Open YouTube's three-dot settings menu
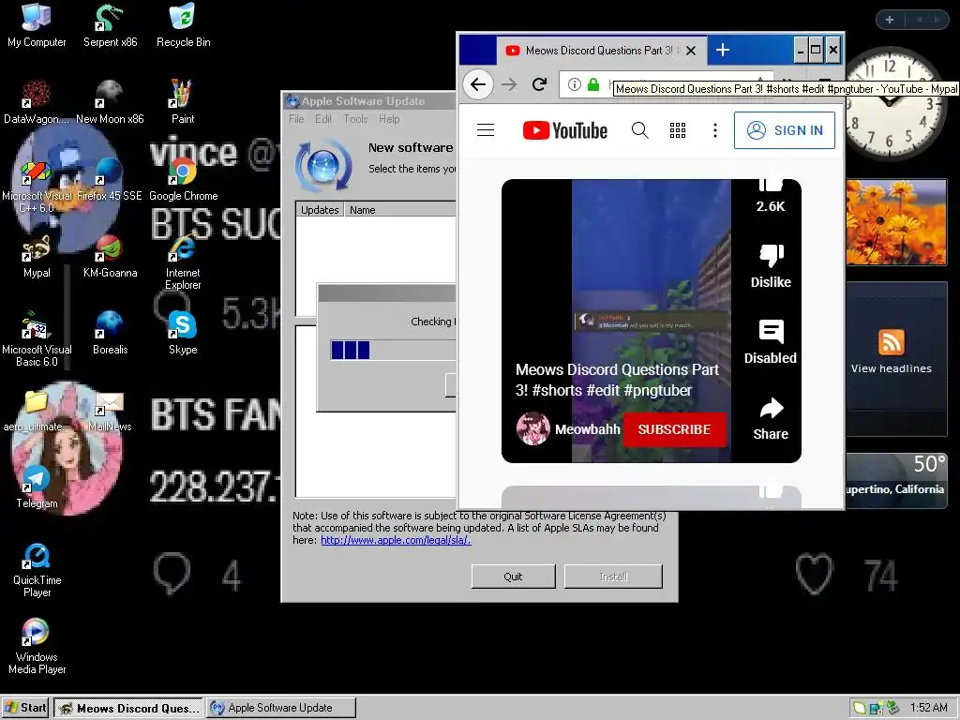Viewport: 960px width, 720px height. (714, 129)
